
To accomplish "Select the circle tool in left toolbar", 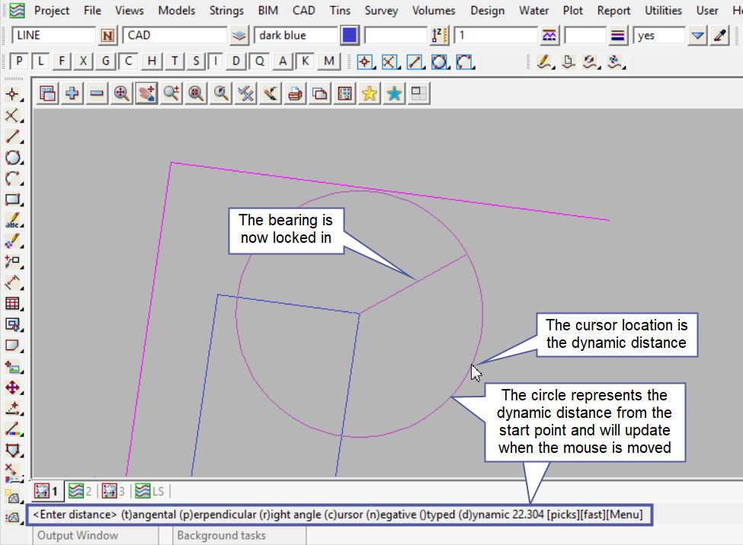I will [12, 158].
